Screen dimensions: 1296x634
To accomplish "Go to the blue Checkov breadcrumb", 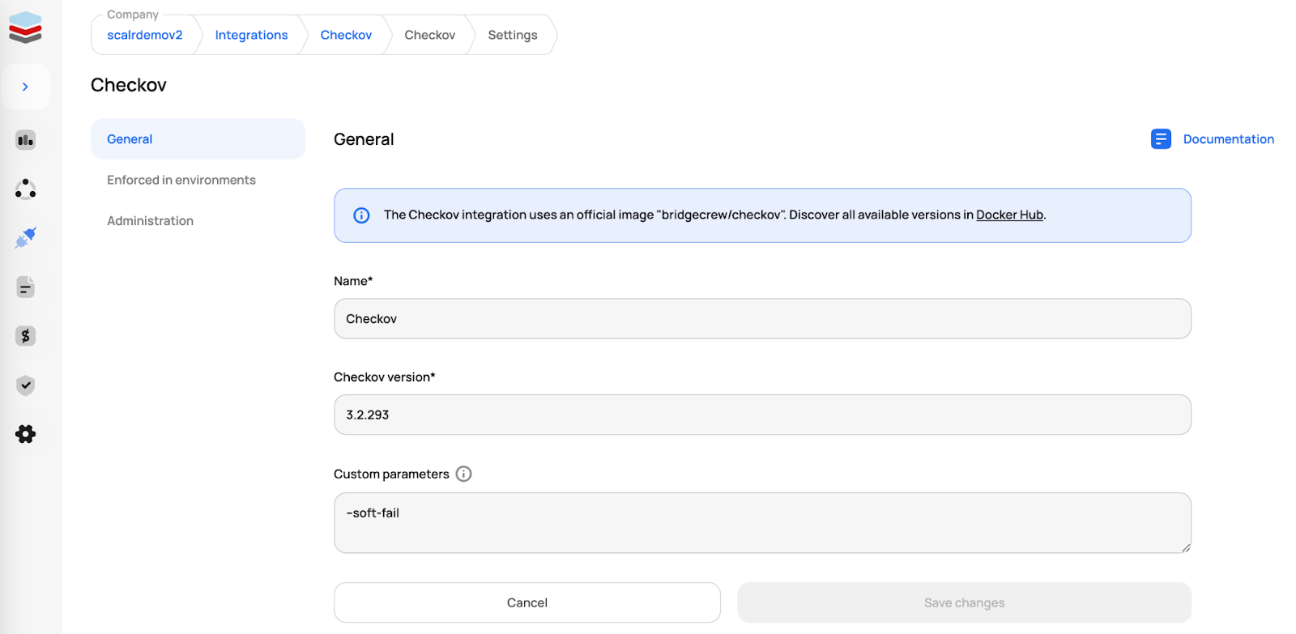I will click(346, 35).
